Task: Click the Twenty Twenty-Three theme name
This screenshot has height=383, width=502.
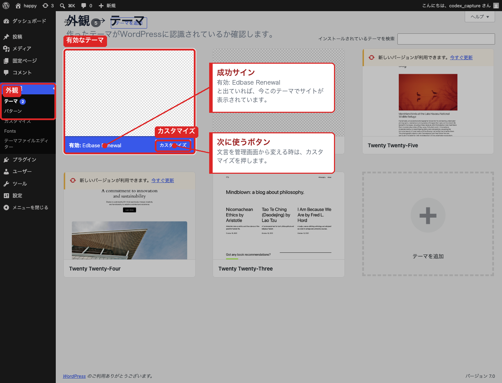Action: [x=245, y=269]
